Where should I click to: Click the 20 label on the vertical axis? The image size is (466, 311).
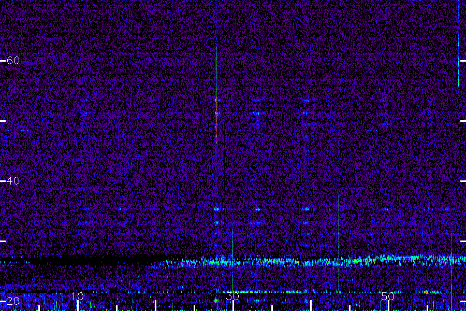(x=13, y=301)
